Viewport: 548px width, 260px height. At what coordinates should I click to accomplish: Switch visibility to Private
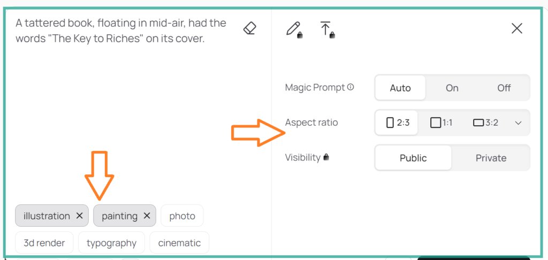(491, 158)
